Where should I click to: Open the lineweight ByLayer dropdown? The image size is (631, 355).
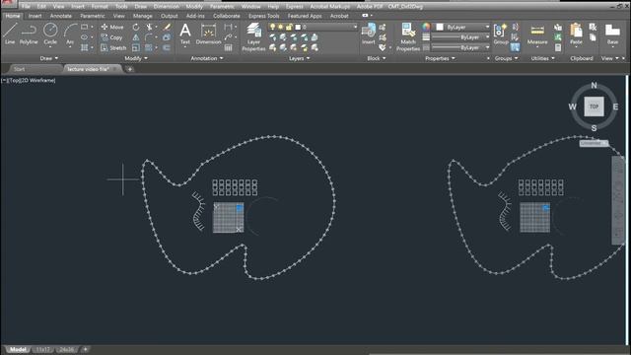point(487,37)
